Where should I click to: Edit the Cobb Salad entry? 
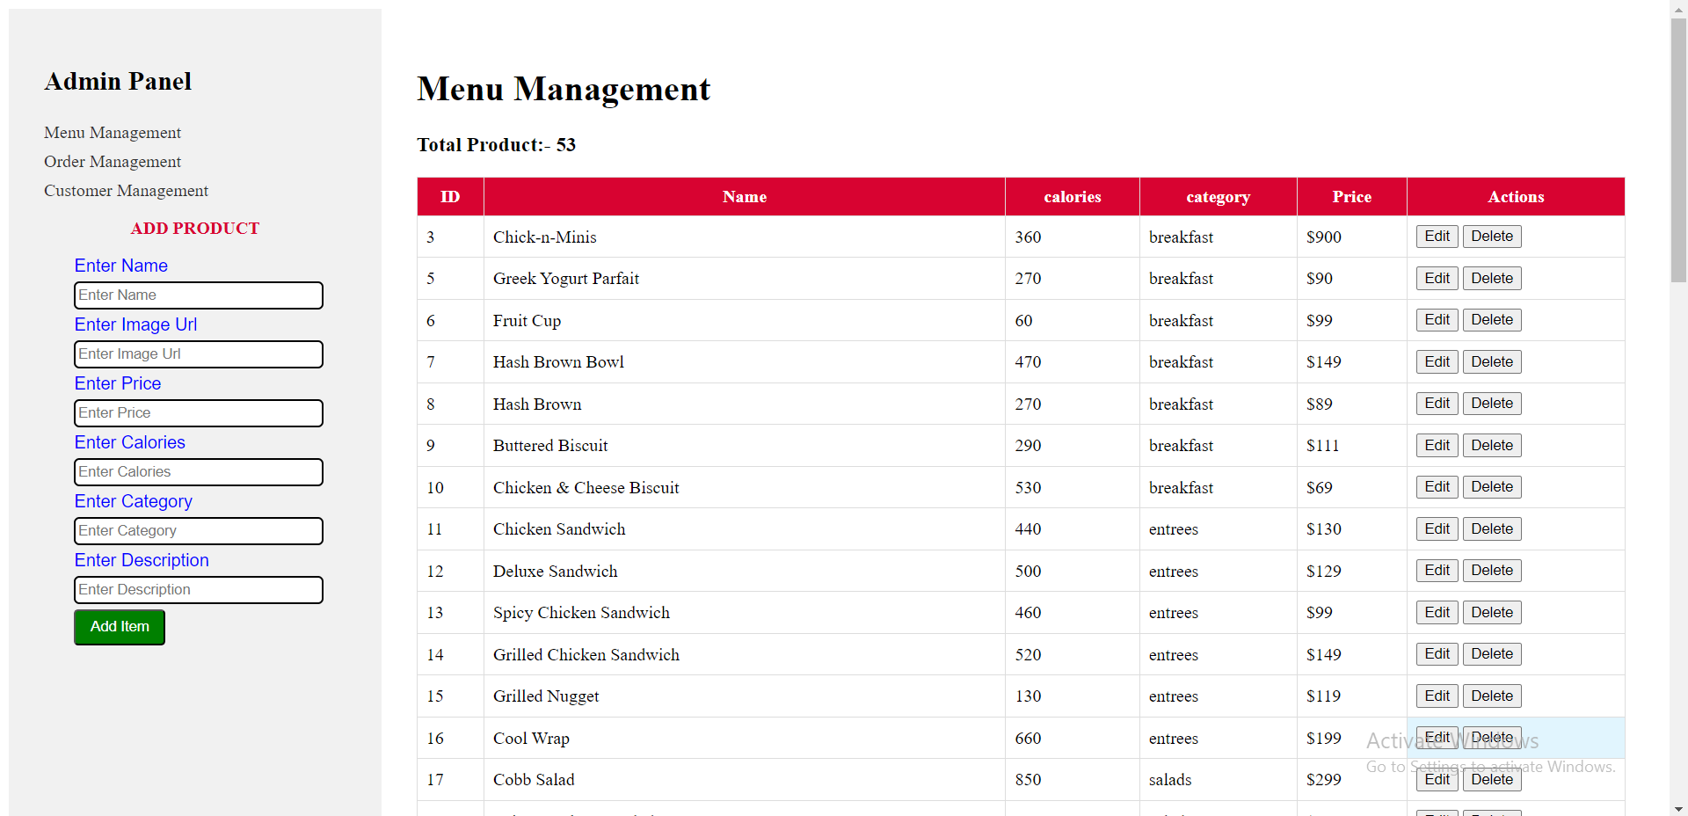tap(1437, 780)
